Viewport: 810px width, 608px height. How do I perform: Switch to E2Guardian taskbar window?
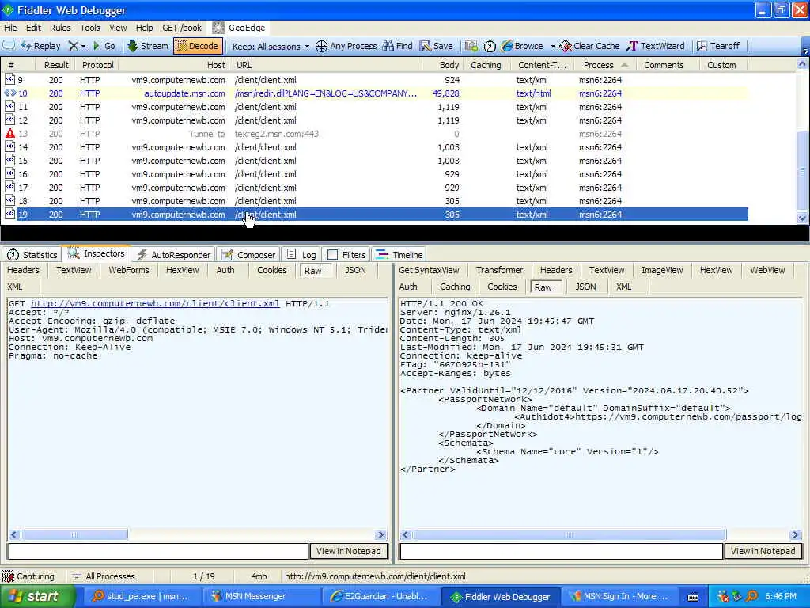point(380,597)
